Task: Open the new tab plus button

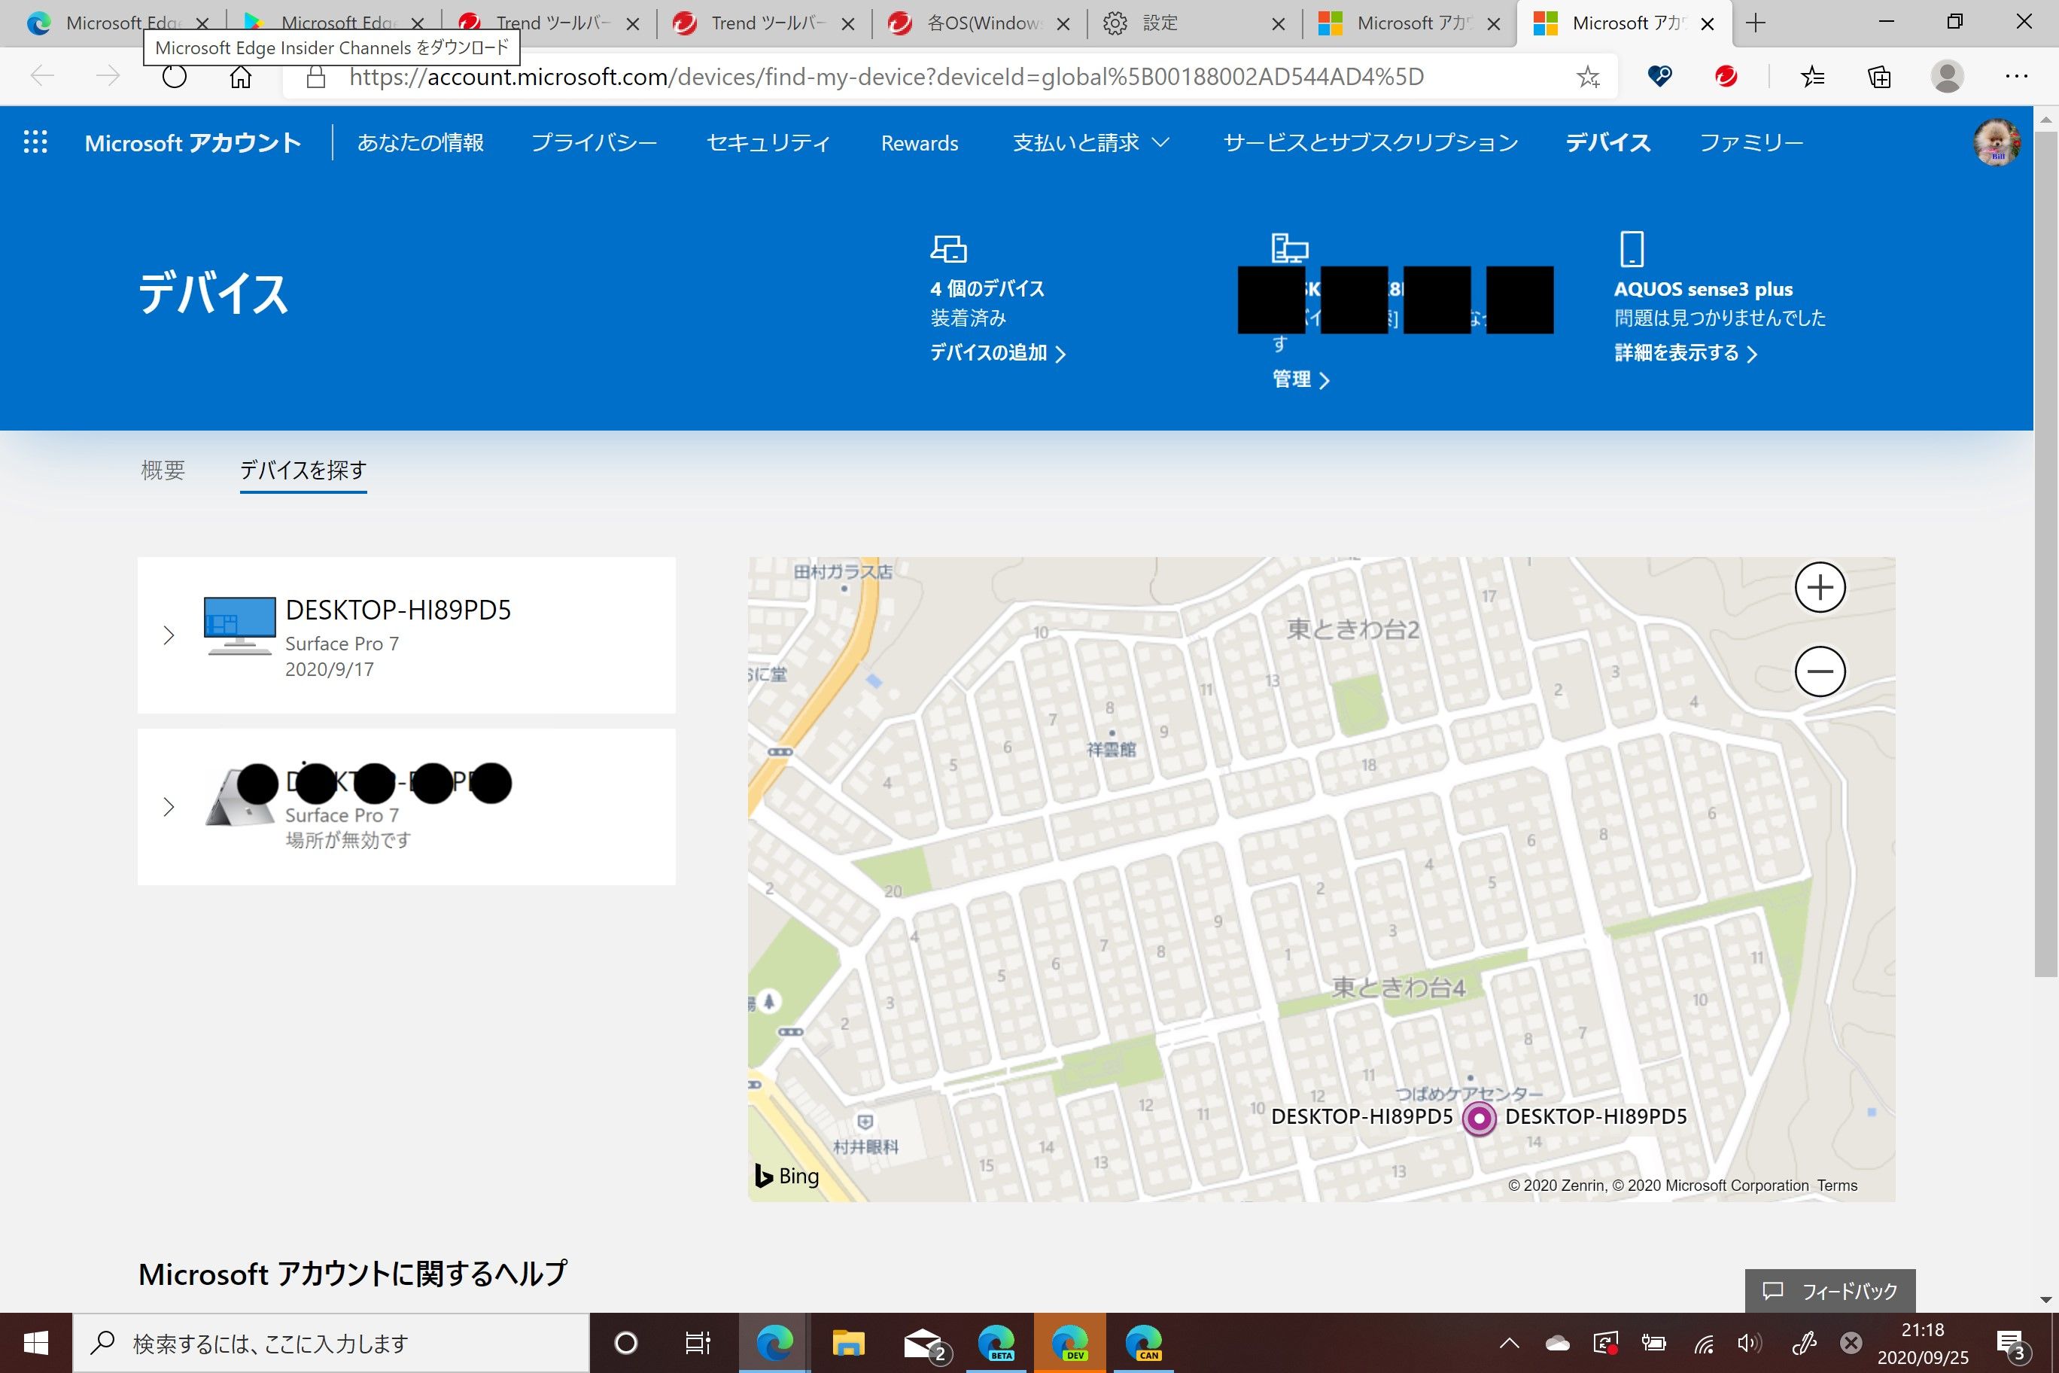Action: pos(1755,23)
